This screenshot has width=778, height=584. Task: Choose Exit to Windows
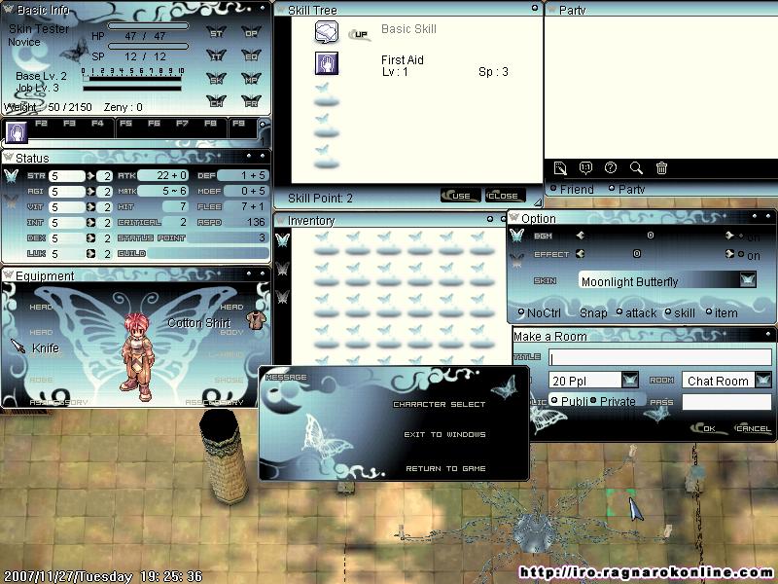tap(444, 434)
